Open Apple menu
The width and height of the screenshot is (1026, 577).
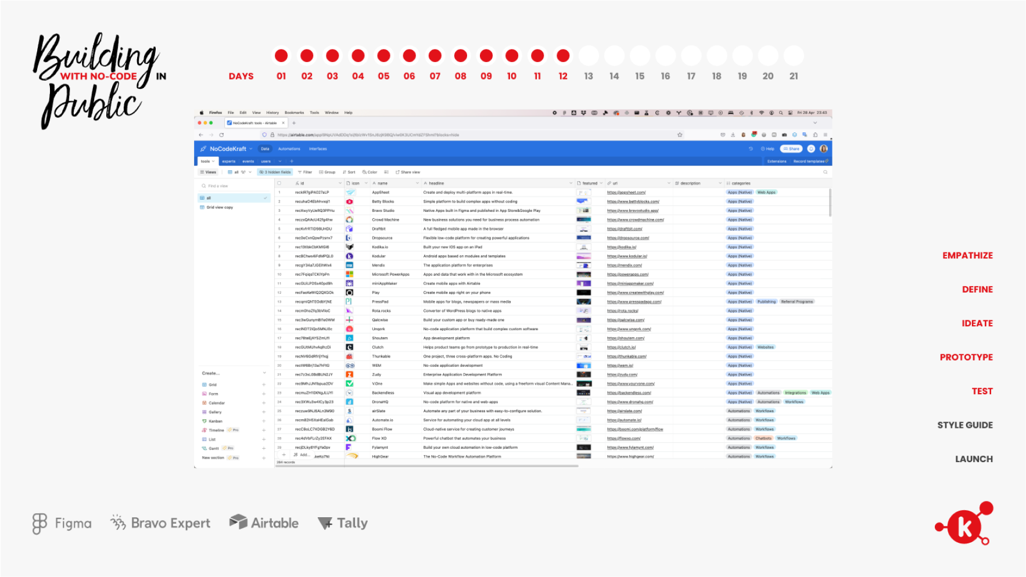click(202, 113)
